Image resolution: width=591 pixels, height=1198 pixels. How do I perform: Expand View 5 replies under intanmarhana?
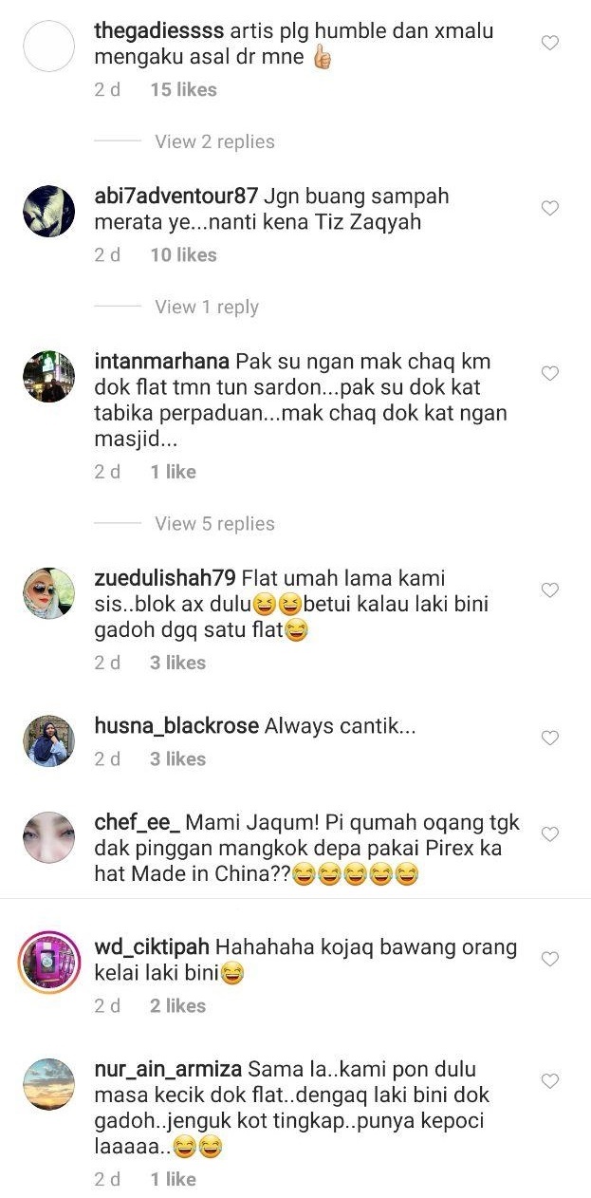pyautogui.click(x=214, y=524)
